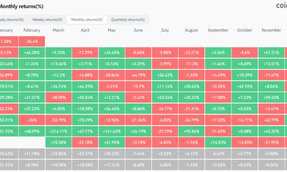Screen dimensions: 287x172
Task: Select the -36.4% February cell
Action: [32, 42]
